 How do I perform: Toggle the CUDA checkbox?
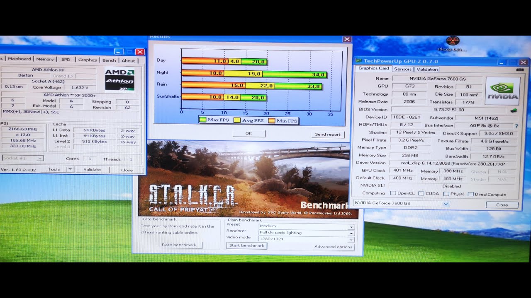421,194
